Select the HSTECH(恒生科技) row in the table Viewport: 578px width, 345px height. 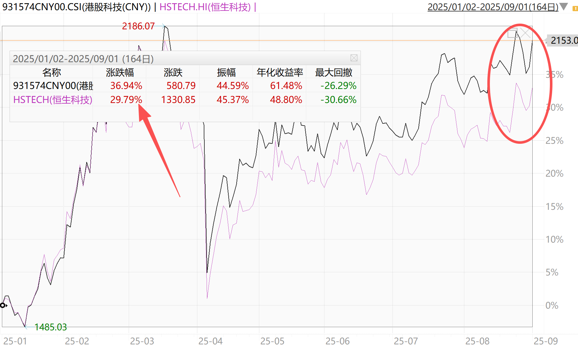click(x=53, y=100)
